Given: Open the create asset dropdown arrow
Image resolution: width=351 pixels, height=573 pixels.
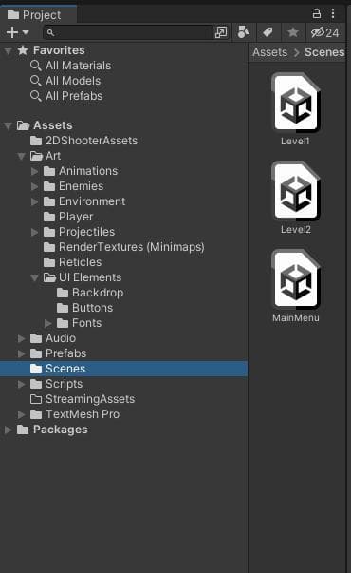Looking at the screenshot, I should pos(26,32).
